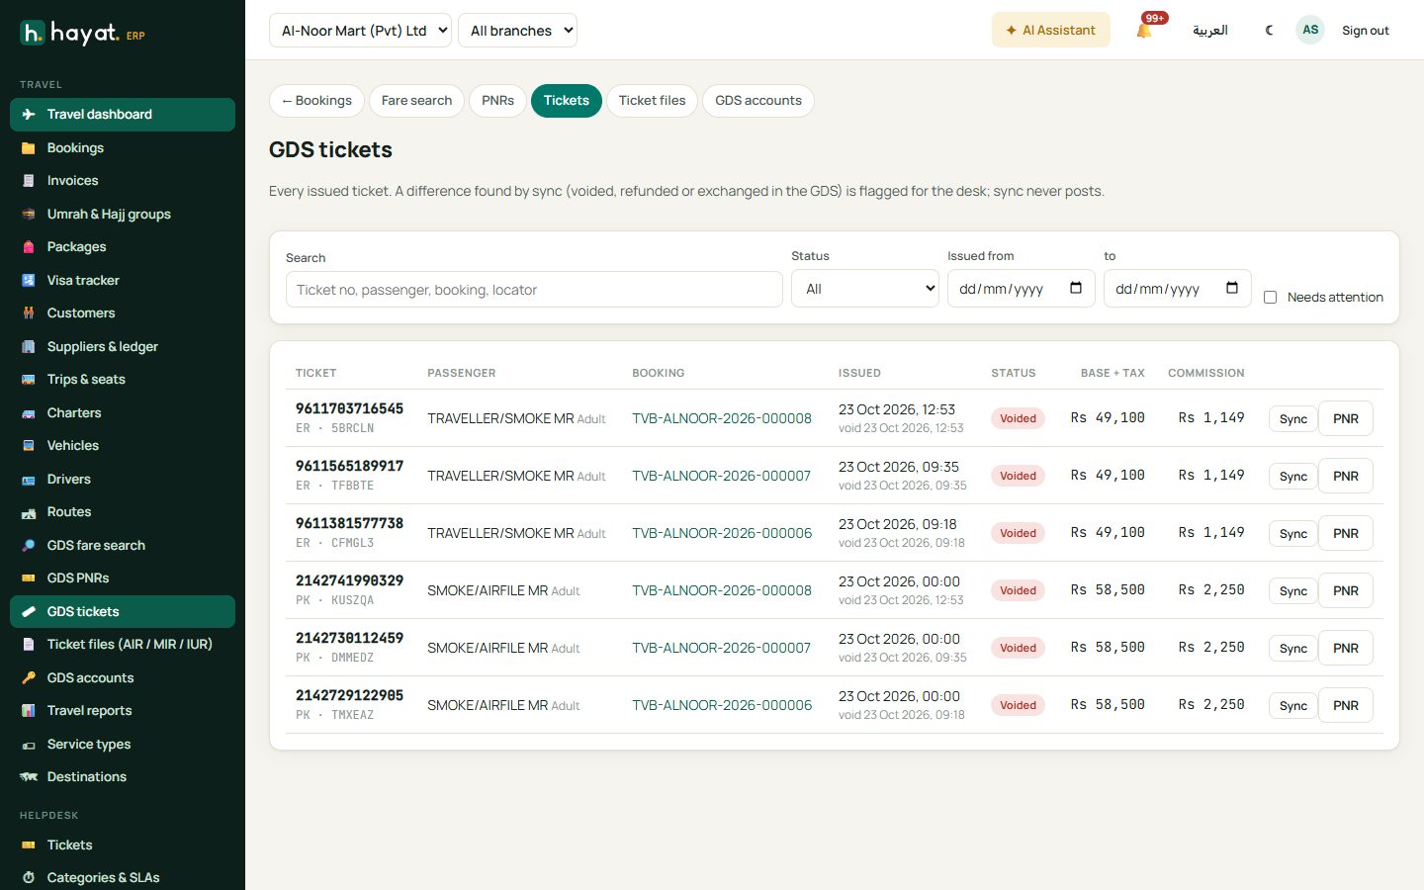Click the notification bell icon

point(1144,31)
